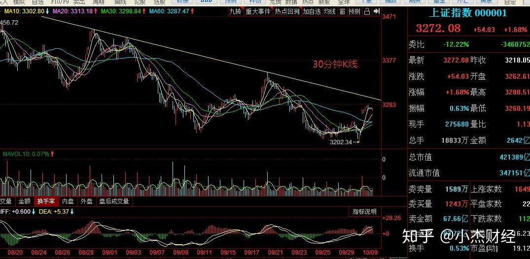Image resolution: width=530 pixels, height=259 pixels.
Task: Click the lock icon in chart toolbar
Action: [x=366, y=11]
